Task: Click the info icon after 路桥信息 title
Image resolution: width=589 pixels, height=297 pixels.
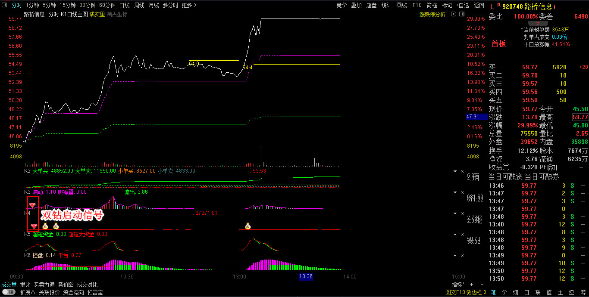Action: (555, 6)
